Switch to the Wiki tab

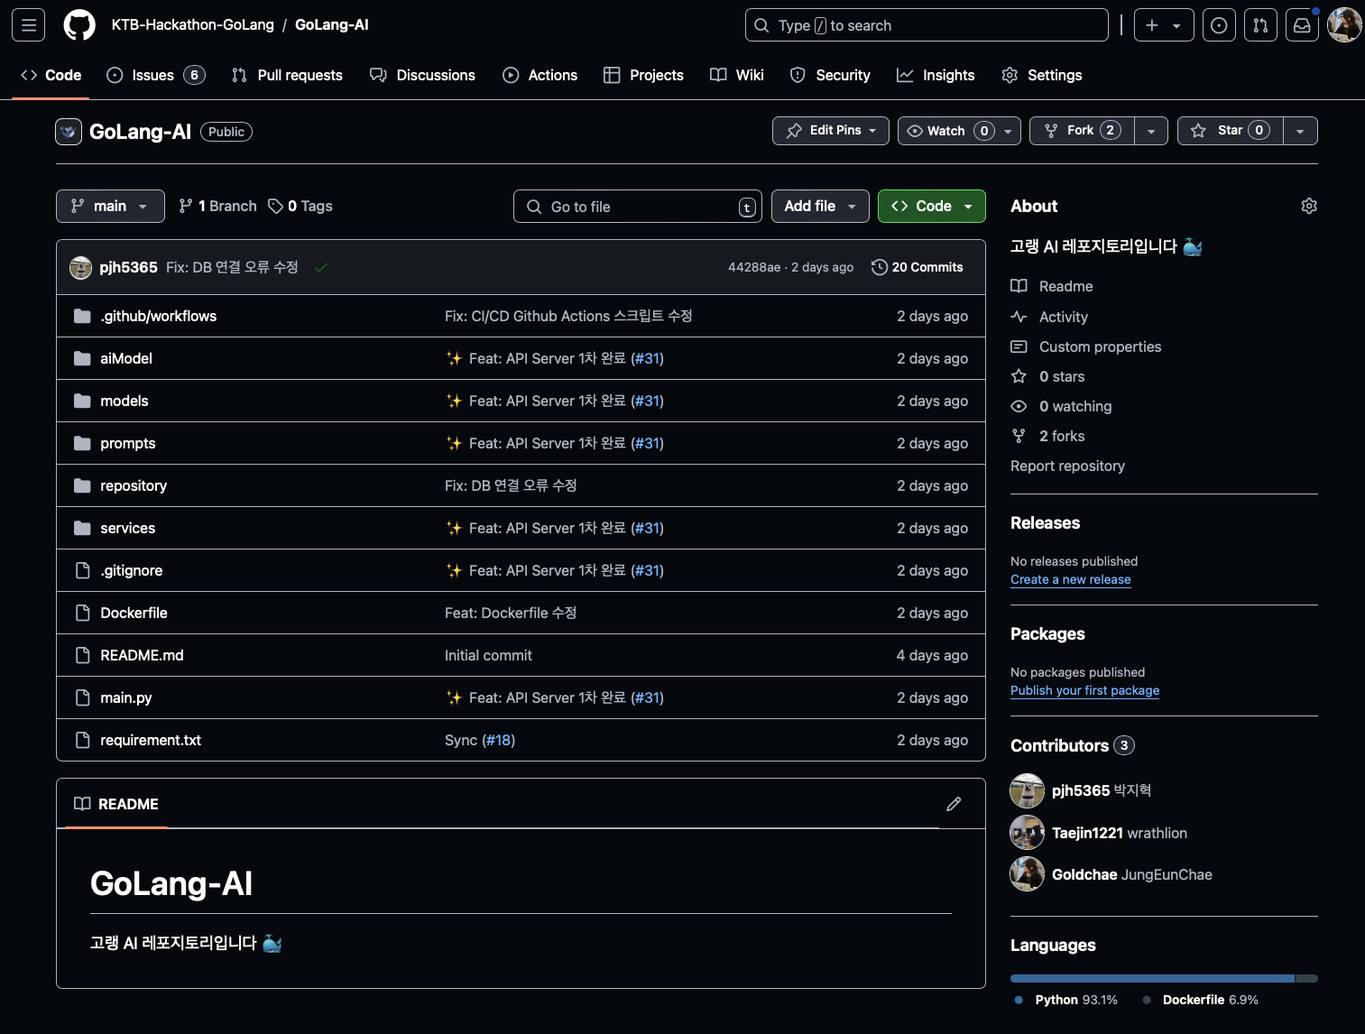pos(737,75)
